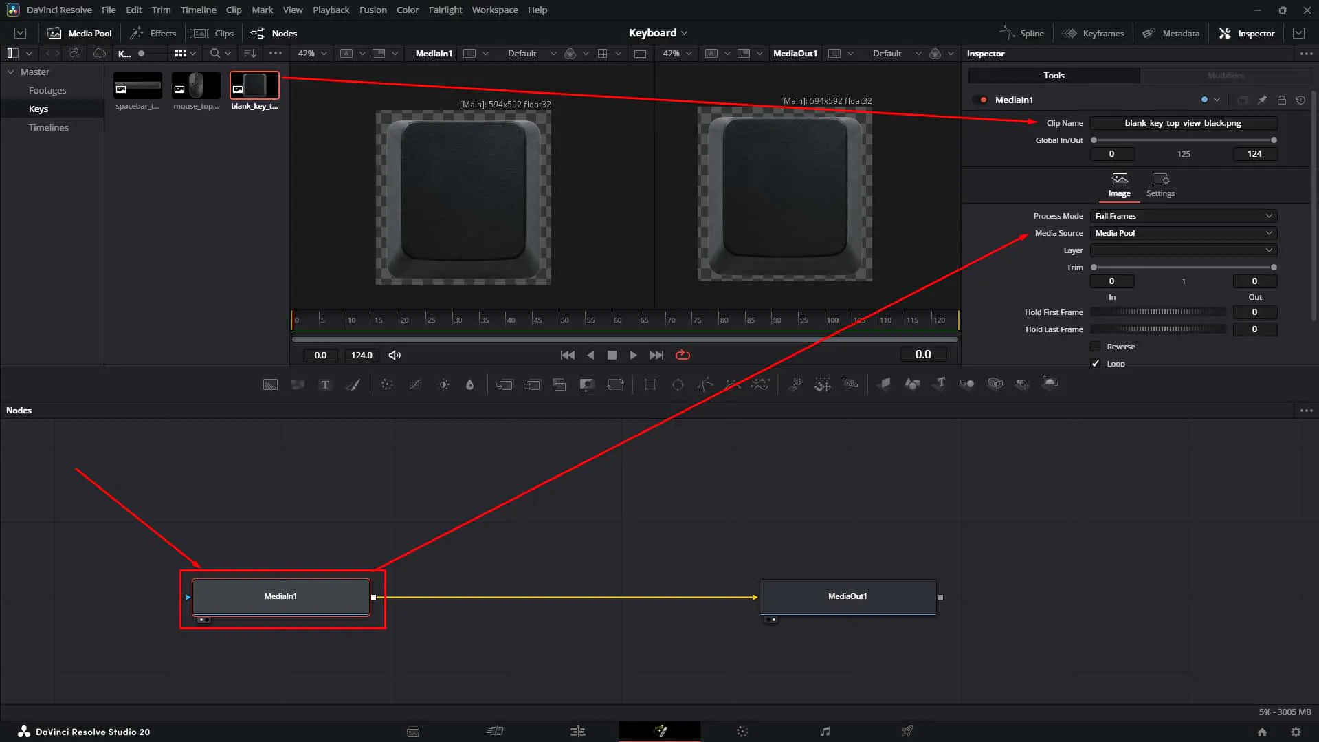Screen dimensions: 1319x742
Task: Add a Text3D node from the toolbar
Action: pos(940,383)
